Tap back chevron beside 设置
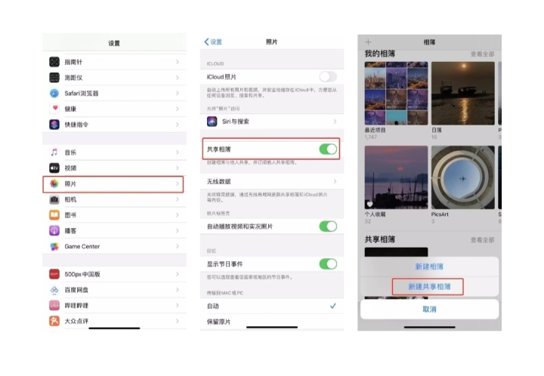The width and height of the screenshot is (544, 376). point(206,42)
